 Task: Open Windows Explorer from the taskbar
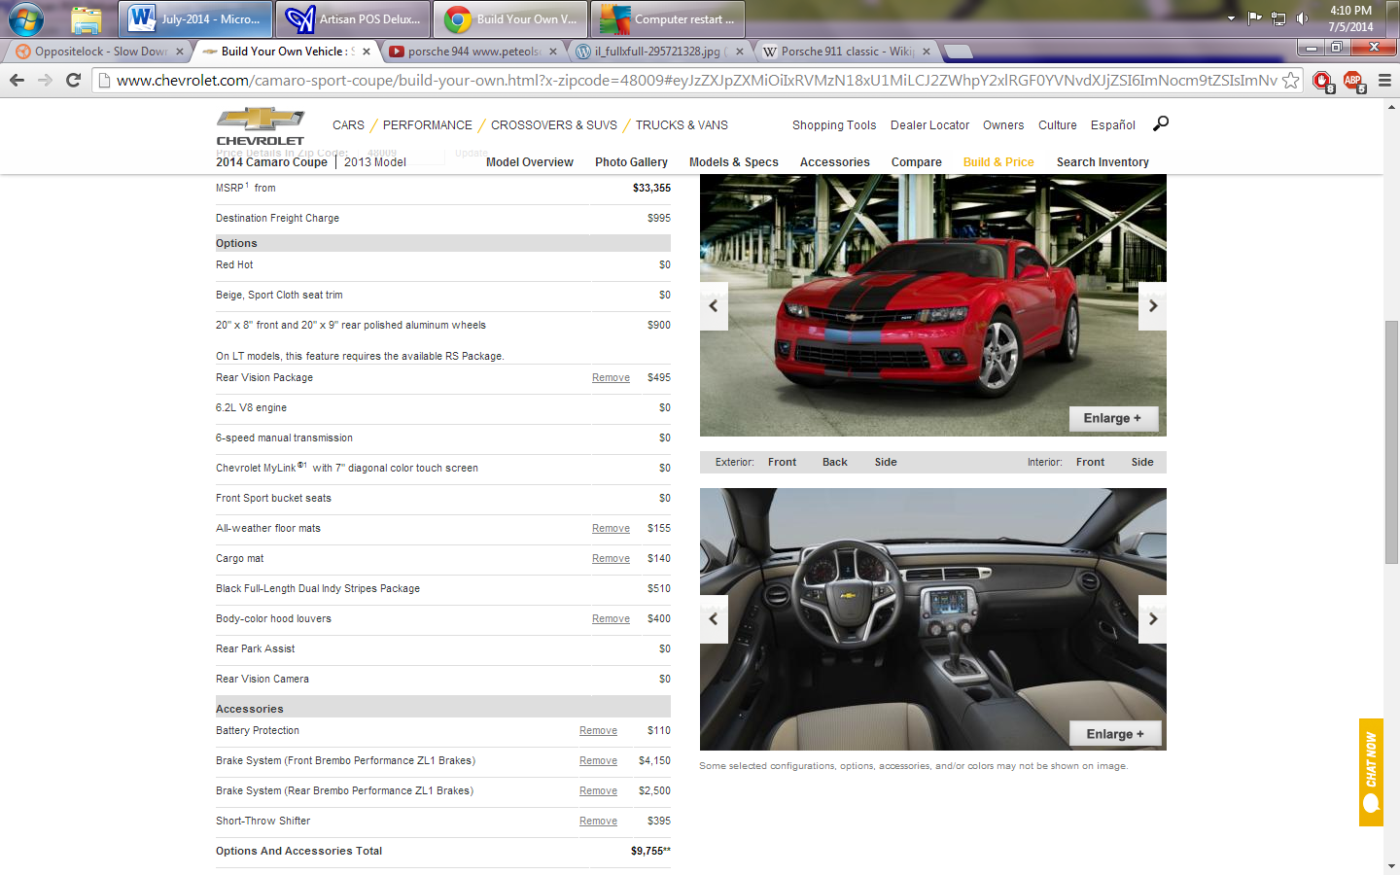click(x=86, y=18)
